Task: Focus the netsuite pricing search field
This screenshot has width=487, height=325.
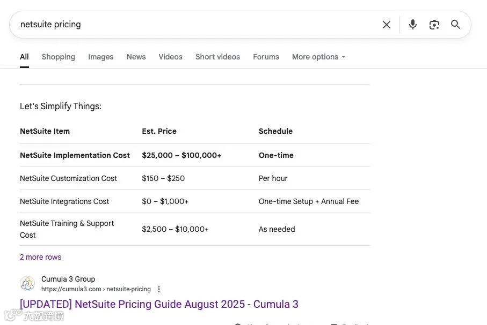Action: pos(193,25)
